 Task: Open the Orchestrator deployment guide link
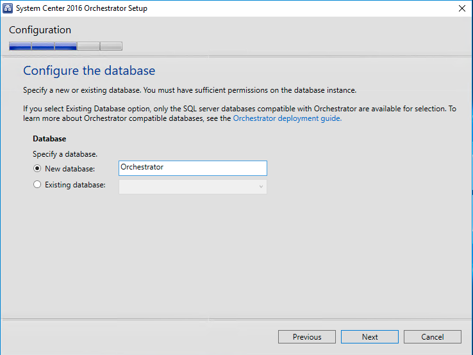(287, 118)
